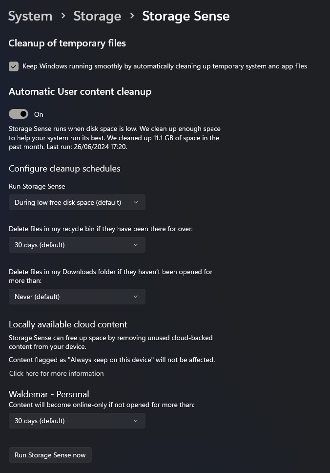330x473 pixels.
Task: Click the breadcrumb chevron after System
Action: click(62, 16)
